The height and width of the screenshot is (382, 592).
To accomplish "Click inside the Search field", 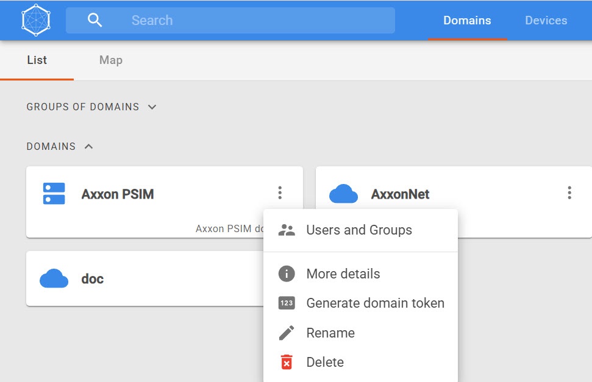I will click(x=244, y=20).
